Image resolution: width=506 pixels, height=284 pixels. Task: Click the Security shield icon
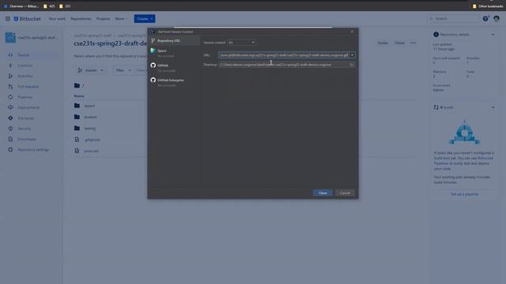click(x=10, y=129)
